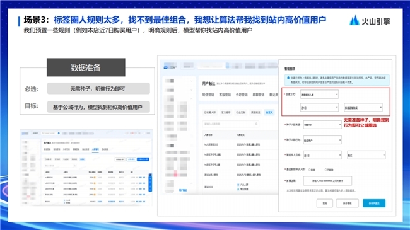Click the cancel button at dialog bottom
Image resolution: width=410 pixels, height=230 pixels.
[x=324, y=203]
